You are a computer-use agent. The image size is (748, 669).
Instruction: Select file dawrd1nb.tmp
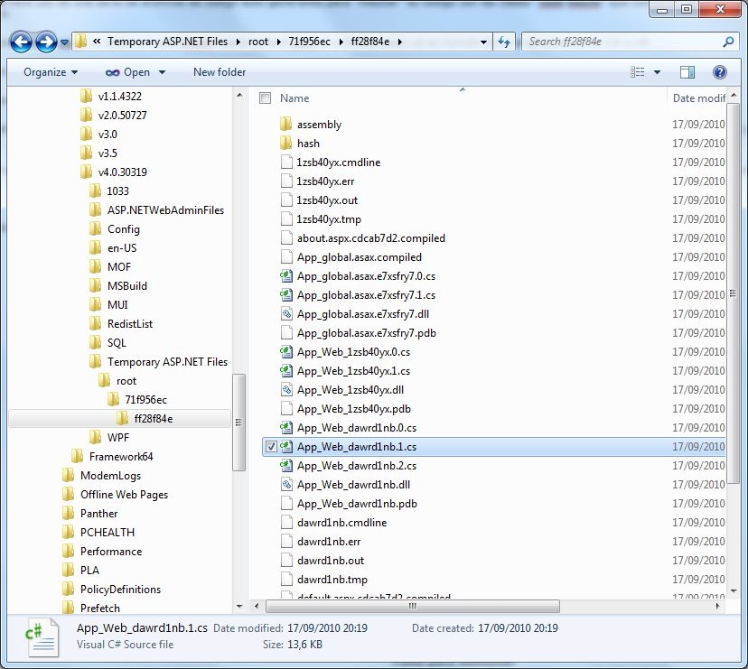[332, 580]
